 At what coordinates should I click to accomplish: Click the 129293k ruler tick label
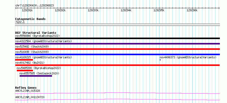pos(93,10)
